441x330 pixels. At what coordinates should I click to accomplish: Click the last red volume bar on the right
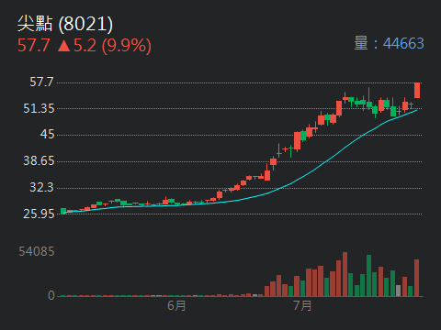click(x=417, y=278)
